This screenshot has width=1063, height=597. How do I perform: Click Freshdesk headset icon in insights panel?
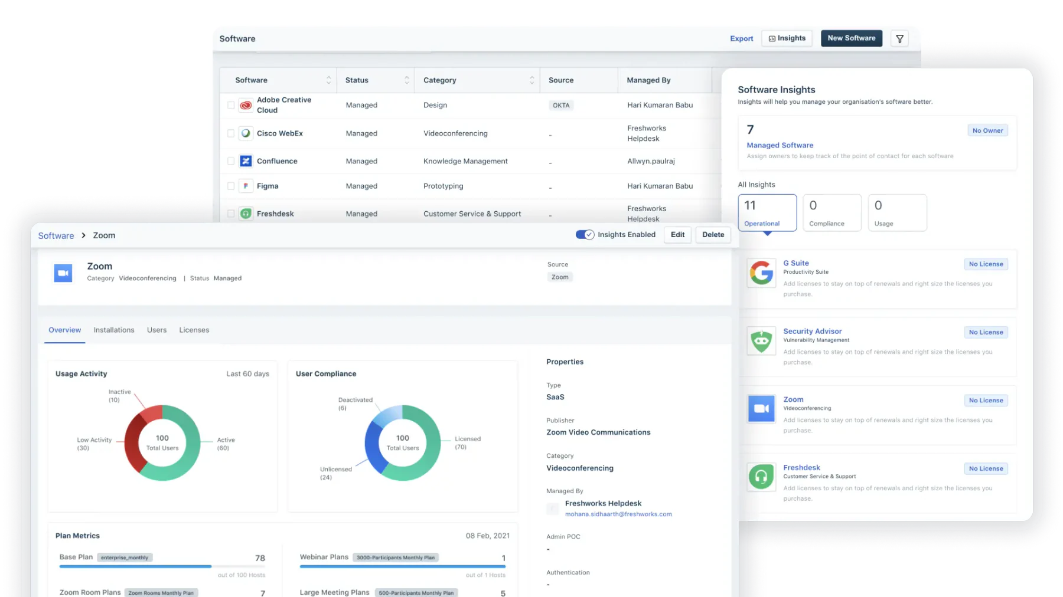(x=761, y=477)
